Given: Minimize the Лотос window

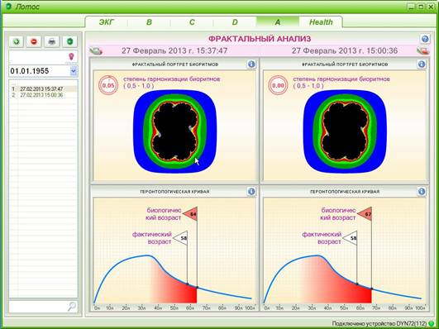Looking at the screenshot, I should [x=411, y=7].
